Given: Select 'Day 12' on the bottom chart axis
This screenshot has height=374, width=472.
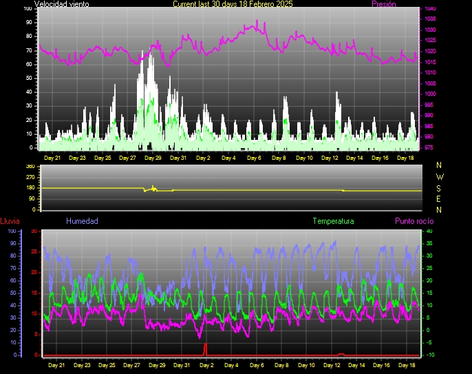Looking at the screenshot, I should pos(332,365).
